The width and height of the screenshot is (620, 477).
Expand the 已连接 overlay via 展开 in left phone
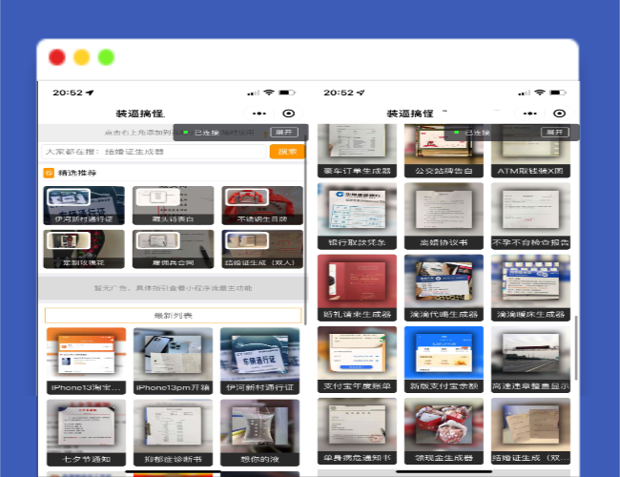(284, 132)
